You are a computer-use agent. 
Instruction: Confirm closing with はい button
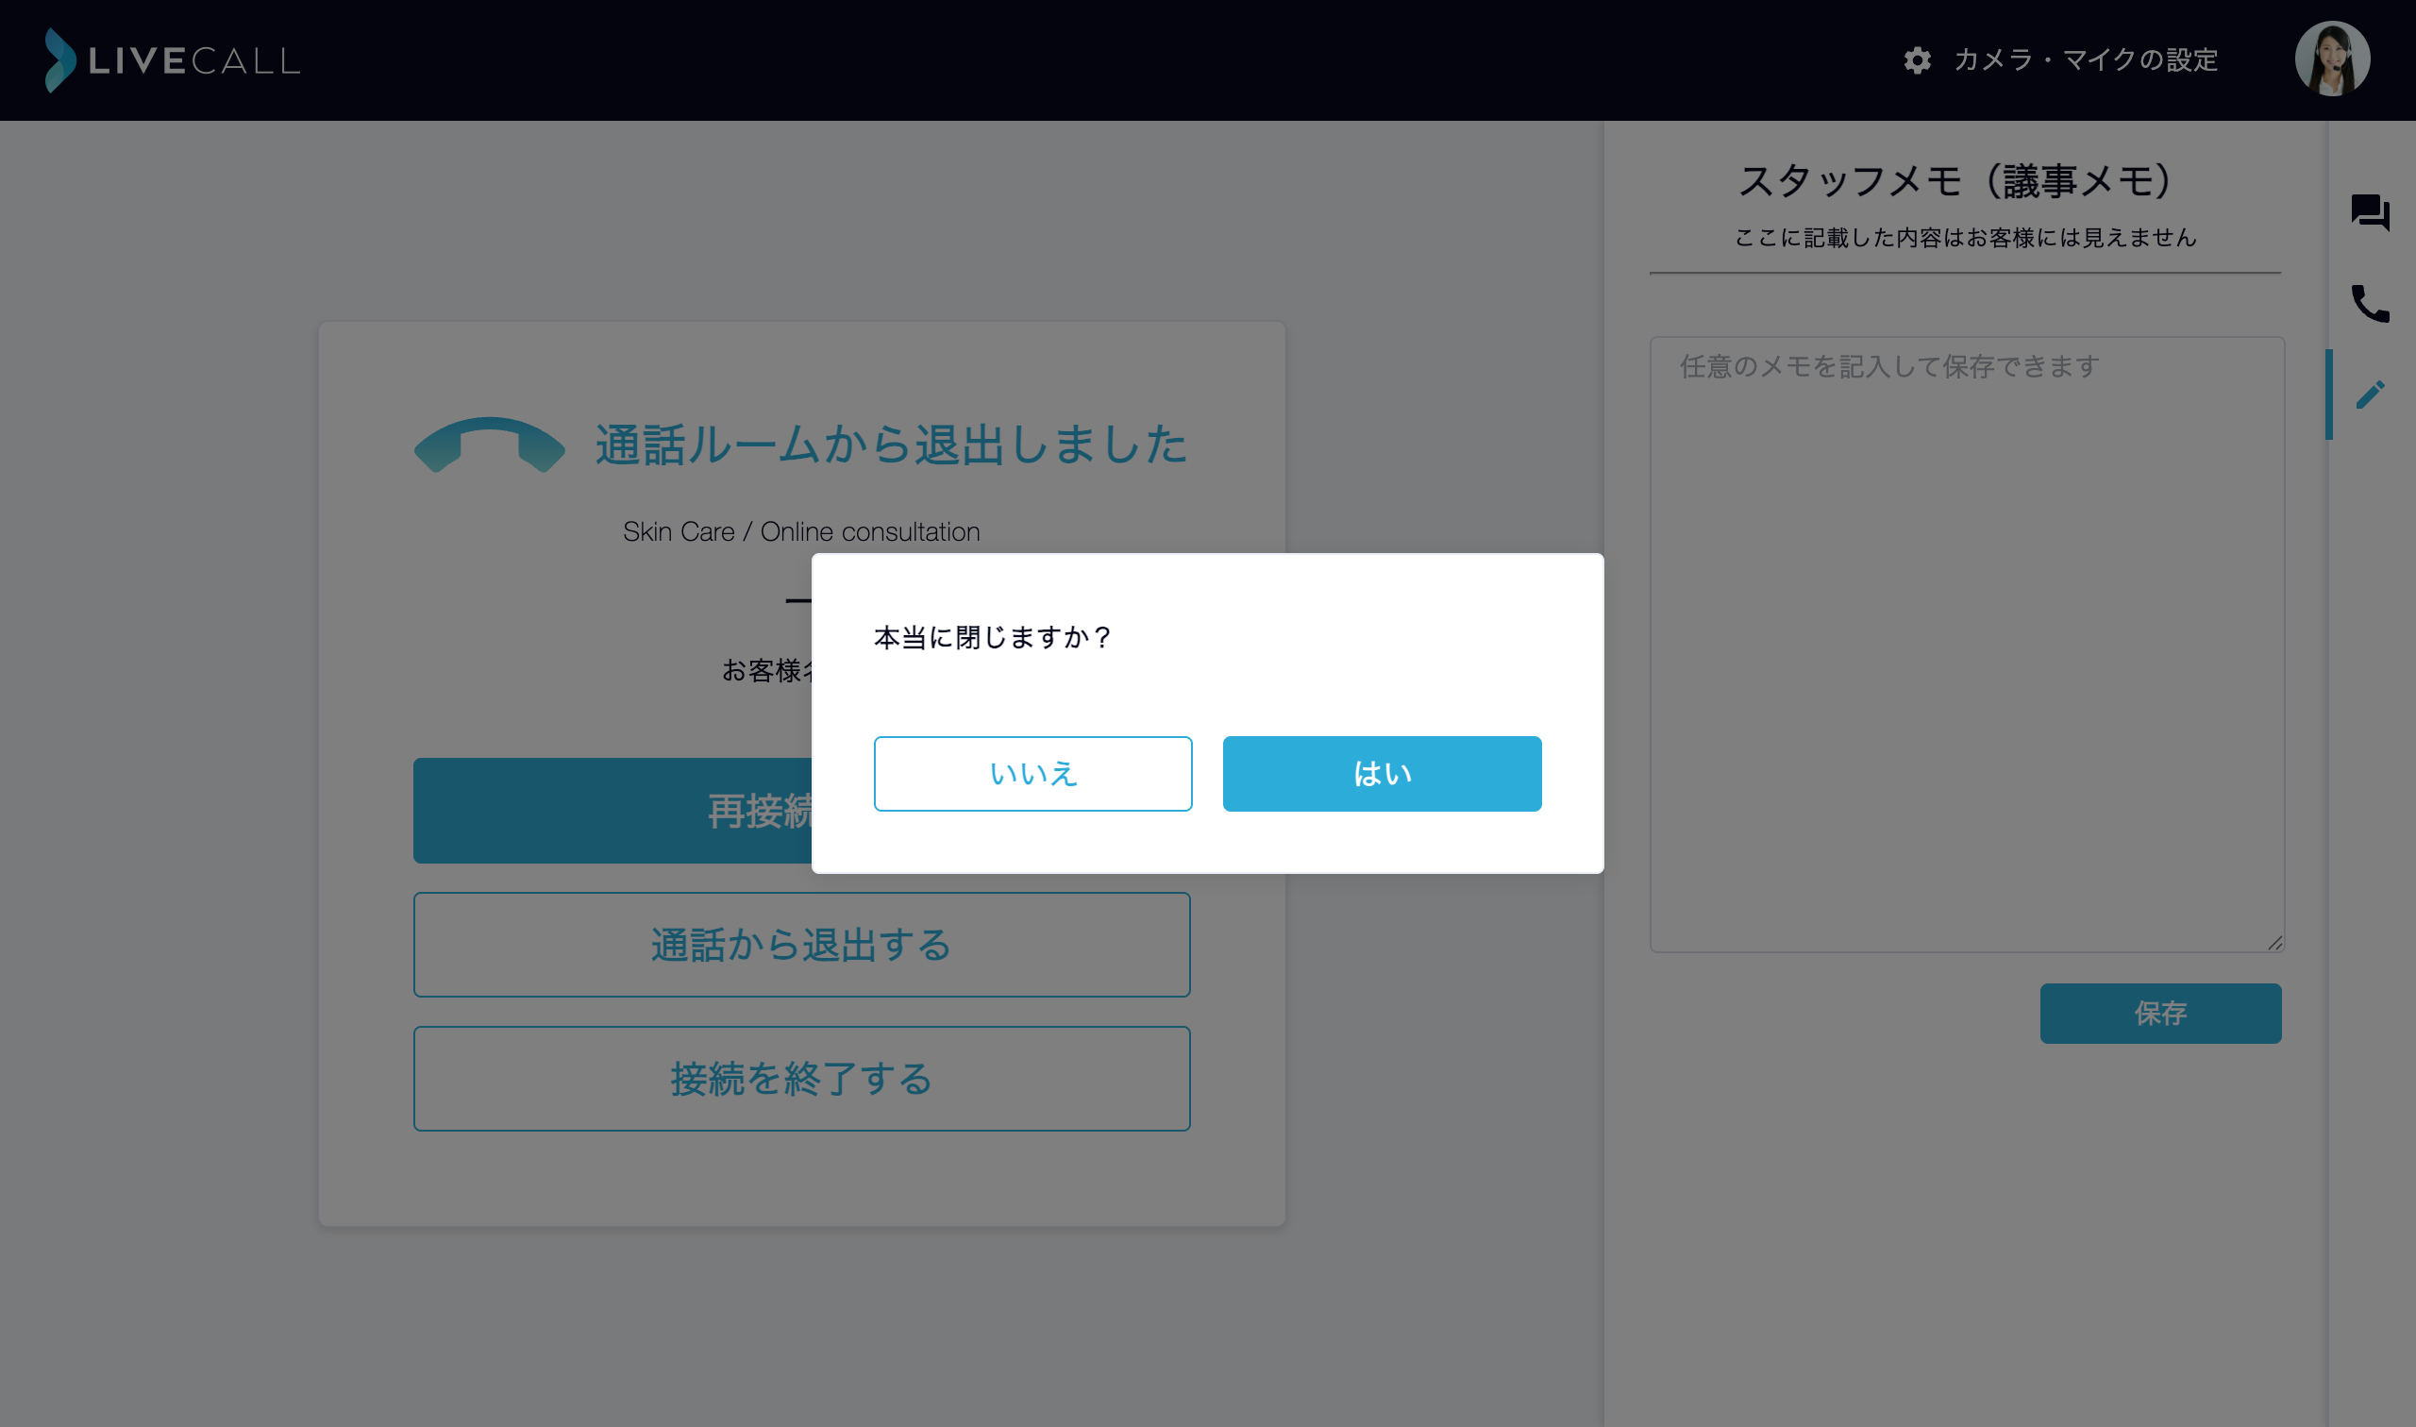[x=1382, y=773]
